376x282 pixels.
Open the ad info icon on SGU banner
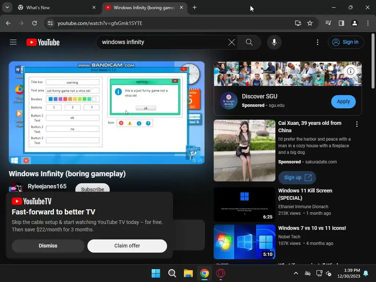coord(351,71)
